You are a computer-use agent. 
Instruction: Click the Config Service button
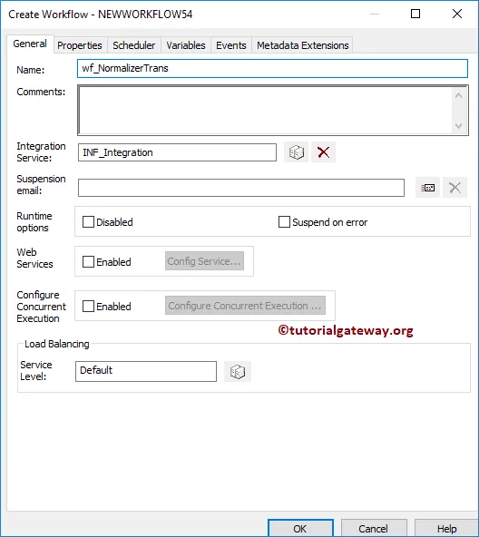coord(204,261)
